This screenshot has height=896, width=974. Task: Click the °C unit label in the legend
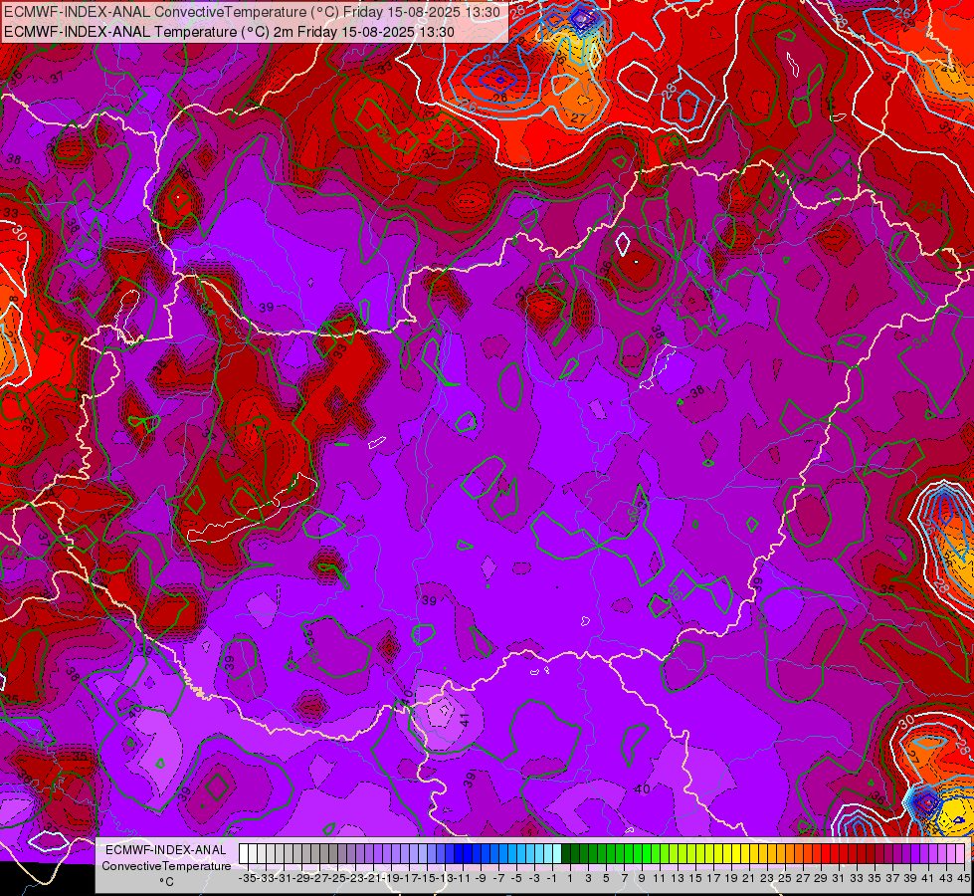(x=166, y=882)
